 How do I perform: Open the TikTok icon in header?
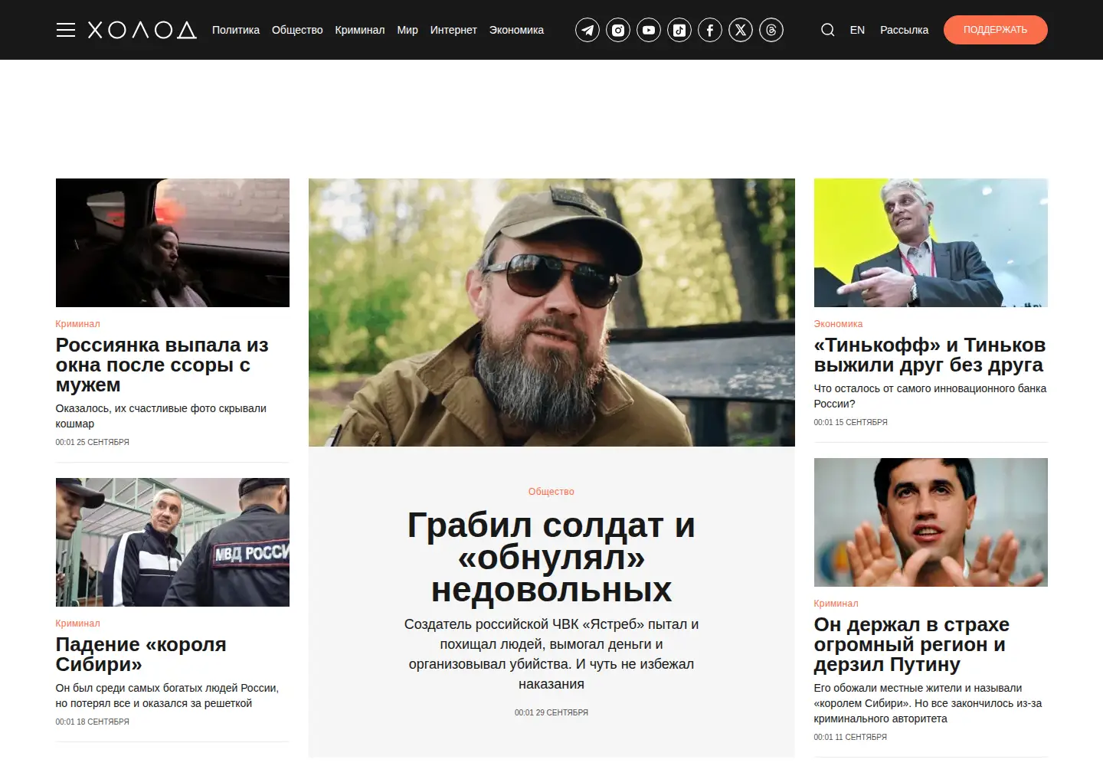click(679, 30)
